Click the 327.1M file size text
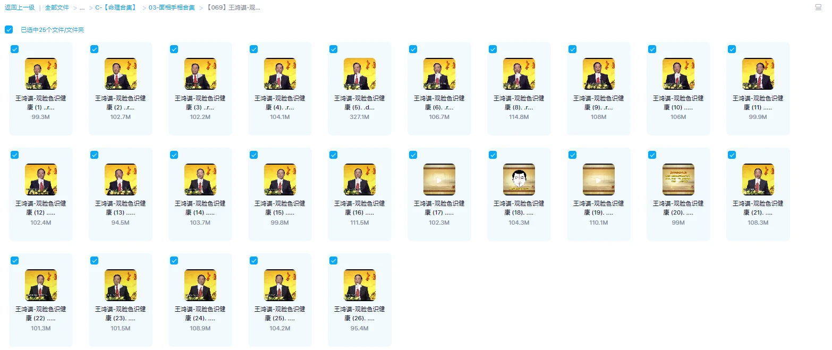Screen dimensions: 832x350 tap(360, 117)
